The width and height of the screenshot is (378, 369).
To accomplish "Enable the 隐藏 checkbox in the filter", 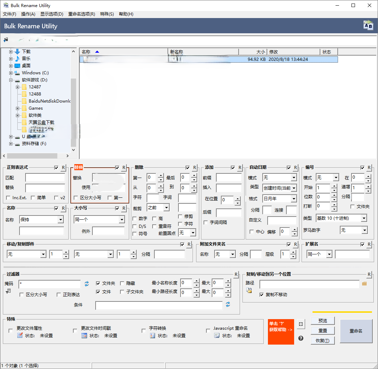I will pyautogui.click(x=122, y=283).
